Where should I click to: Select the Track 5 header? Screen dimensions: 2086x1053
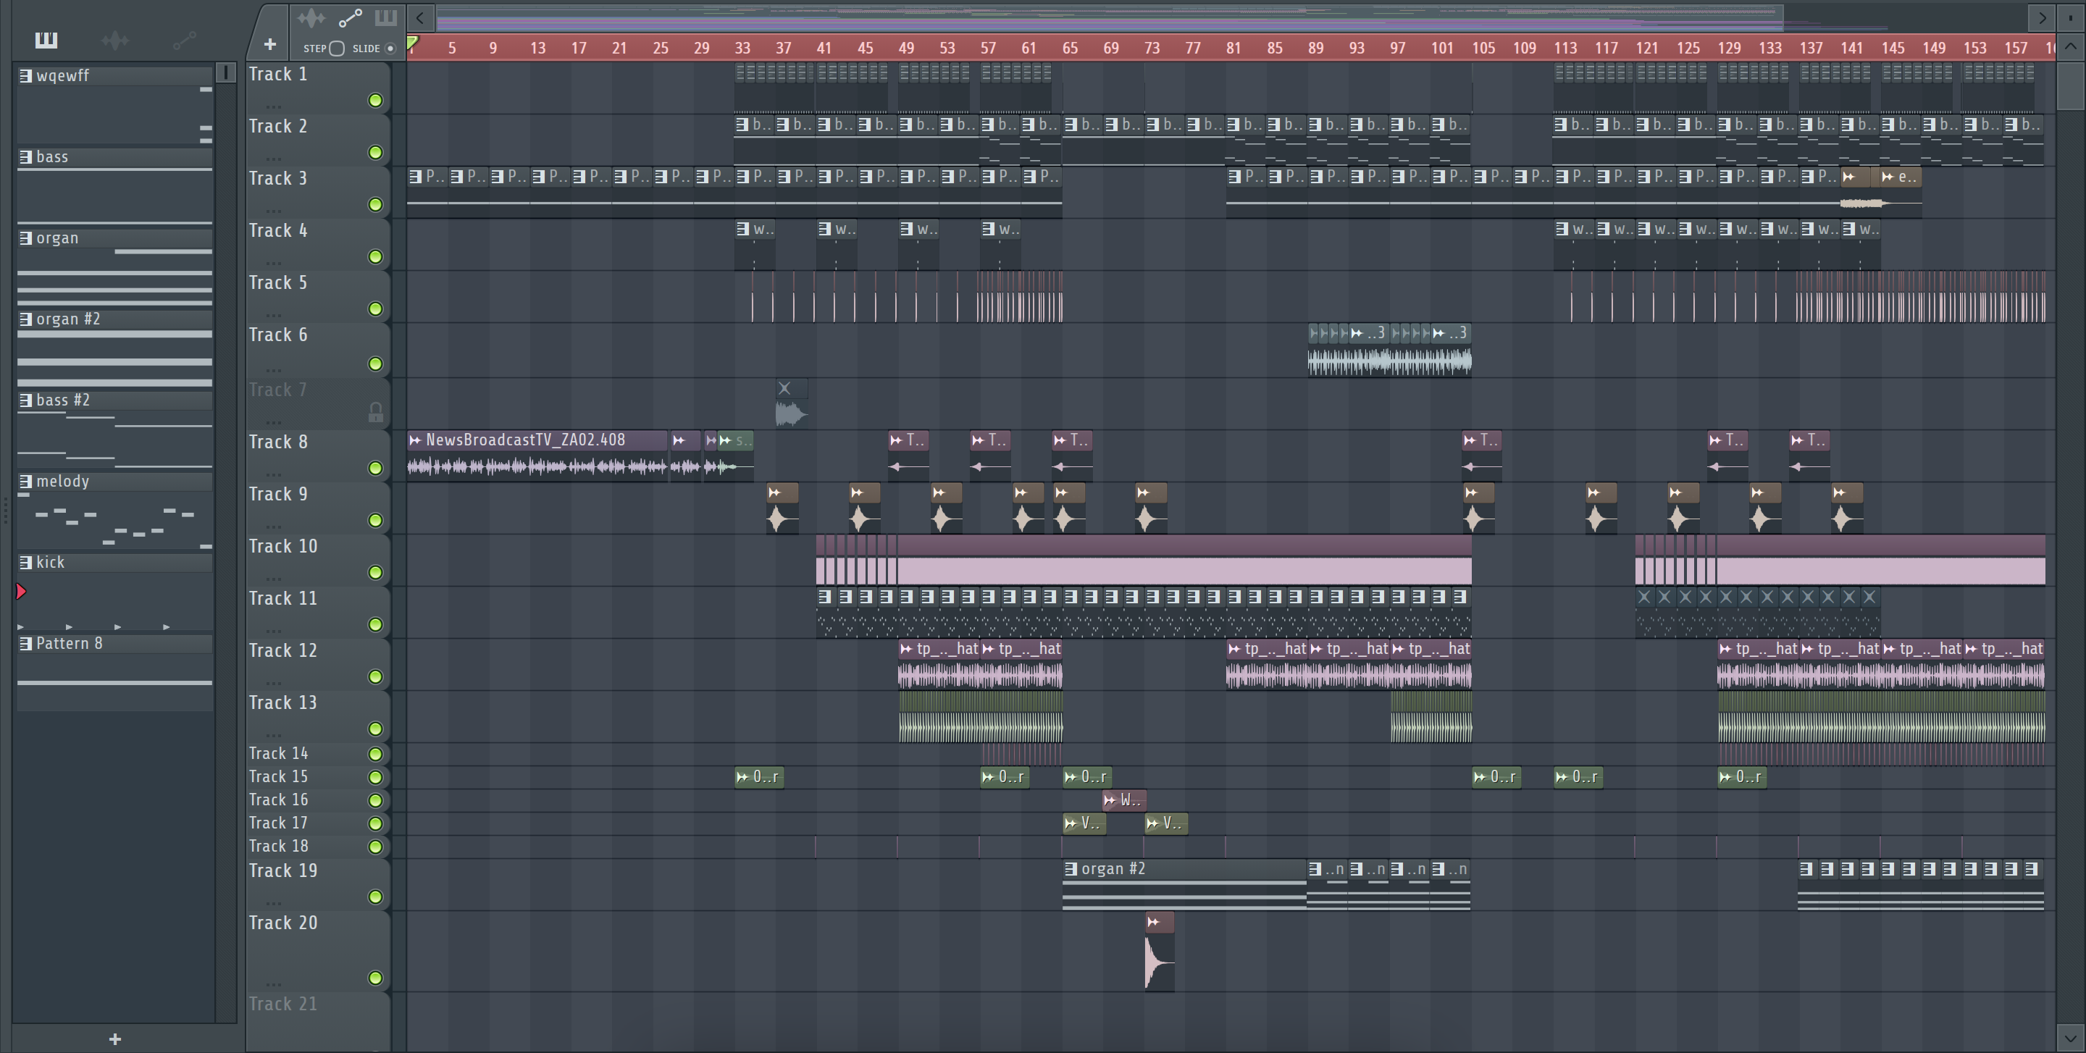pos(317,296)
